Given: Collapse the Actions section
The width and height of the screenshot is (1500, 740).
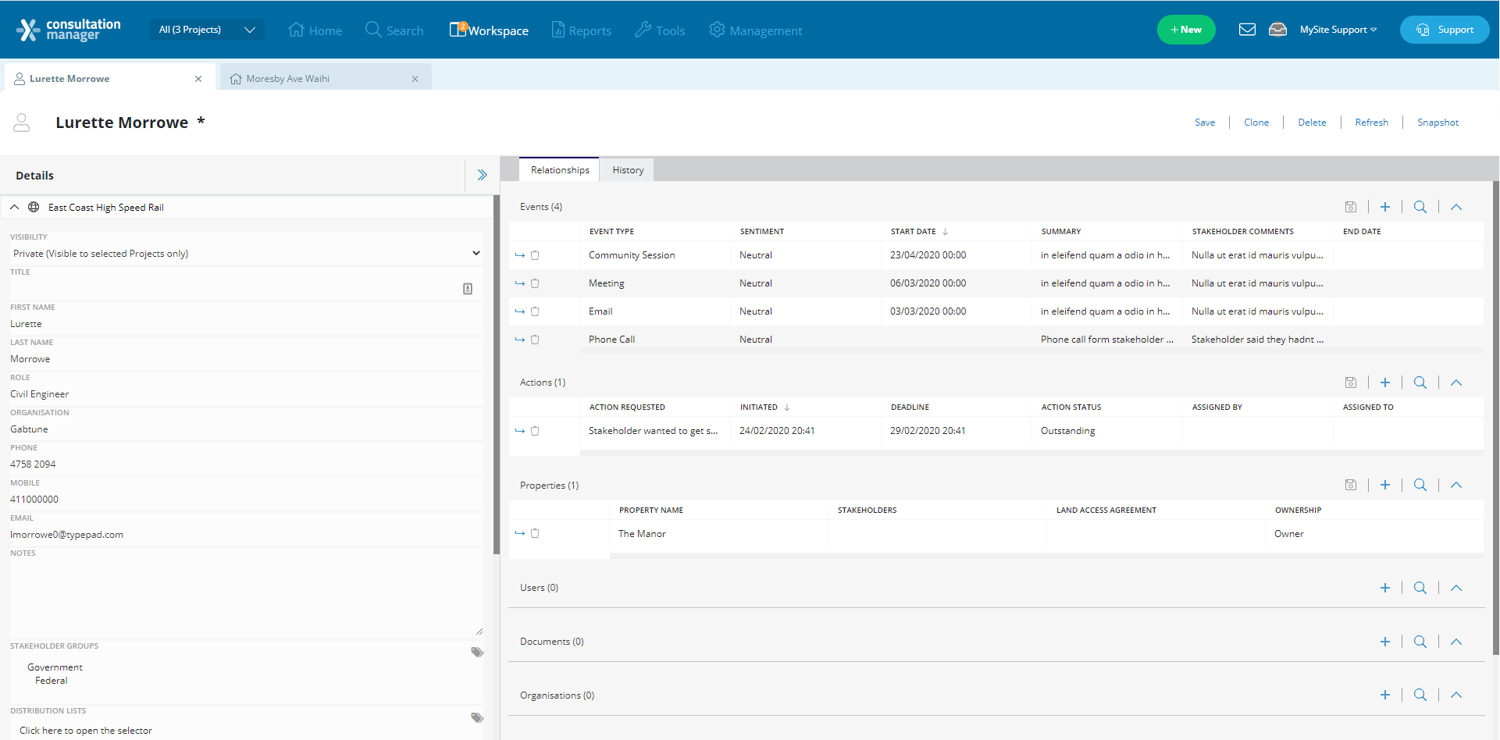Looking at the screenshot, I should [1456, 382].
